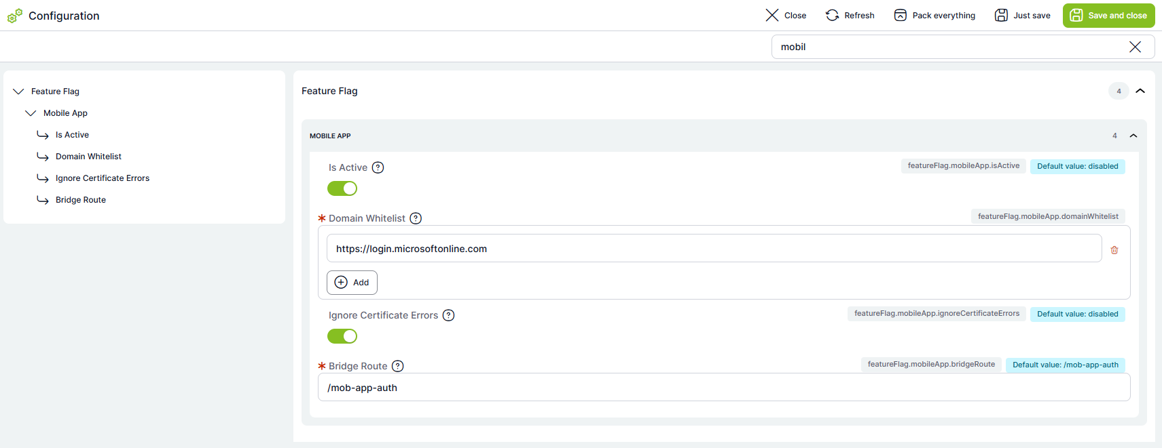1162x448 pixels.
Task: Collapse the Feature Flag section panel
Action: pyautogui.click(x=1140, y=91)
